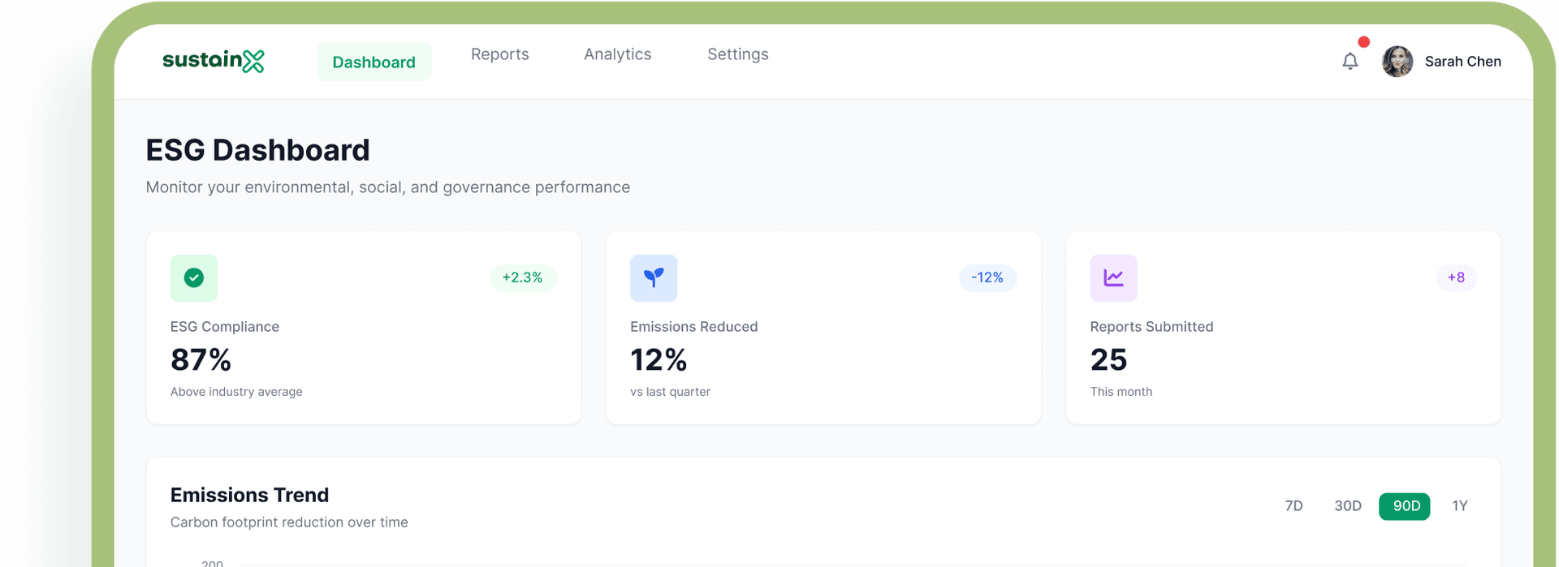Click the green checkmark icon on ESG Compliance card

click(193, 277)
